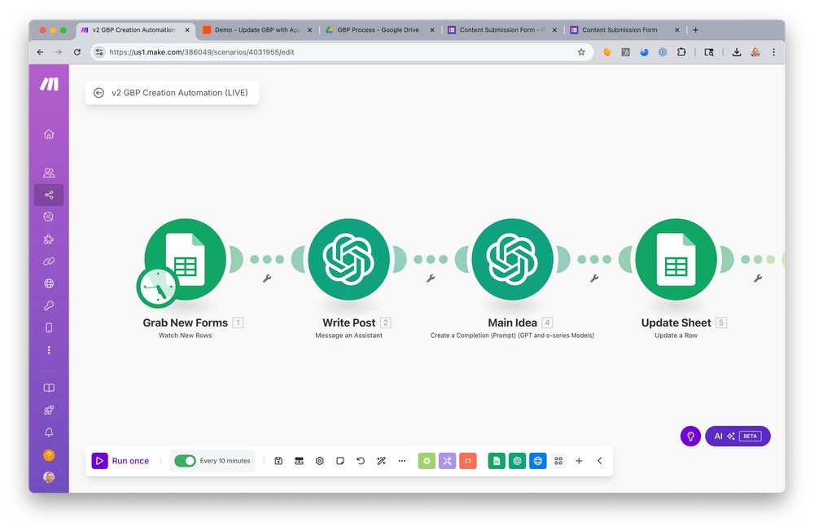Add a favorite with the plus icon
Image resolution: width=814 pixels, height=531 pixels.
(x=579, y=461)
